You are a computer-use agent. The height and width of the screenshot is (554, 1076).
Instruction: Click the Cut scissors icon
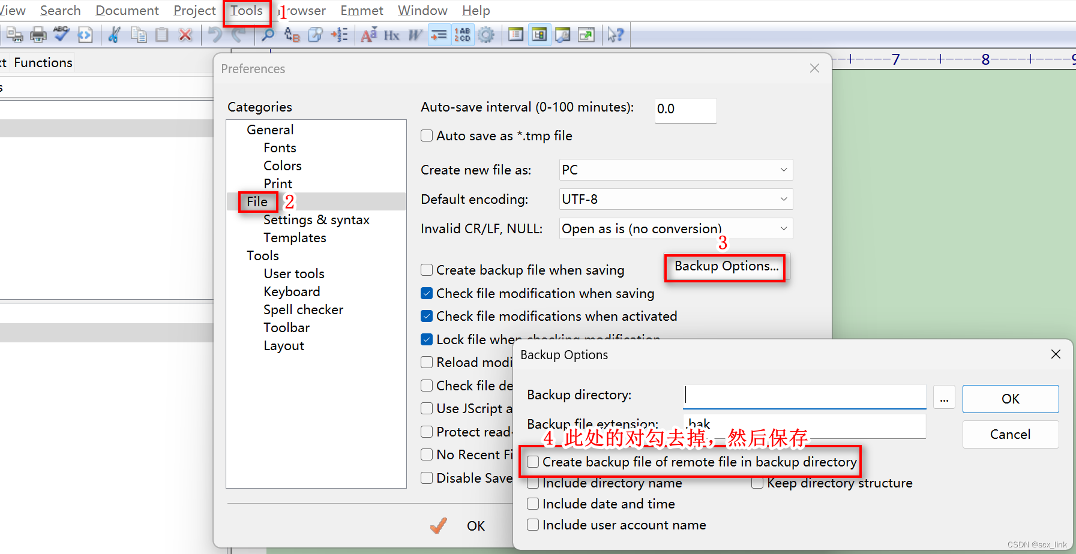pos(114,35)
